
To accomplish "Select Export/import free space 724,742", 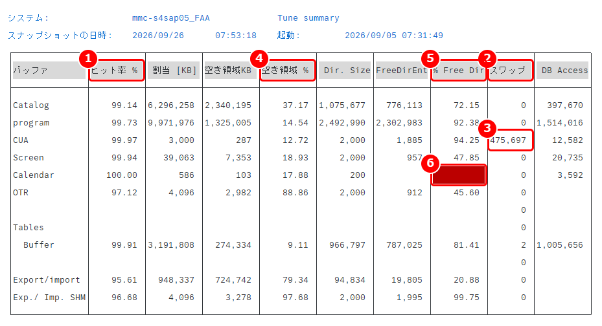I will (x=233, y=280).
